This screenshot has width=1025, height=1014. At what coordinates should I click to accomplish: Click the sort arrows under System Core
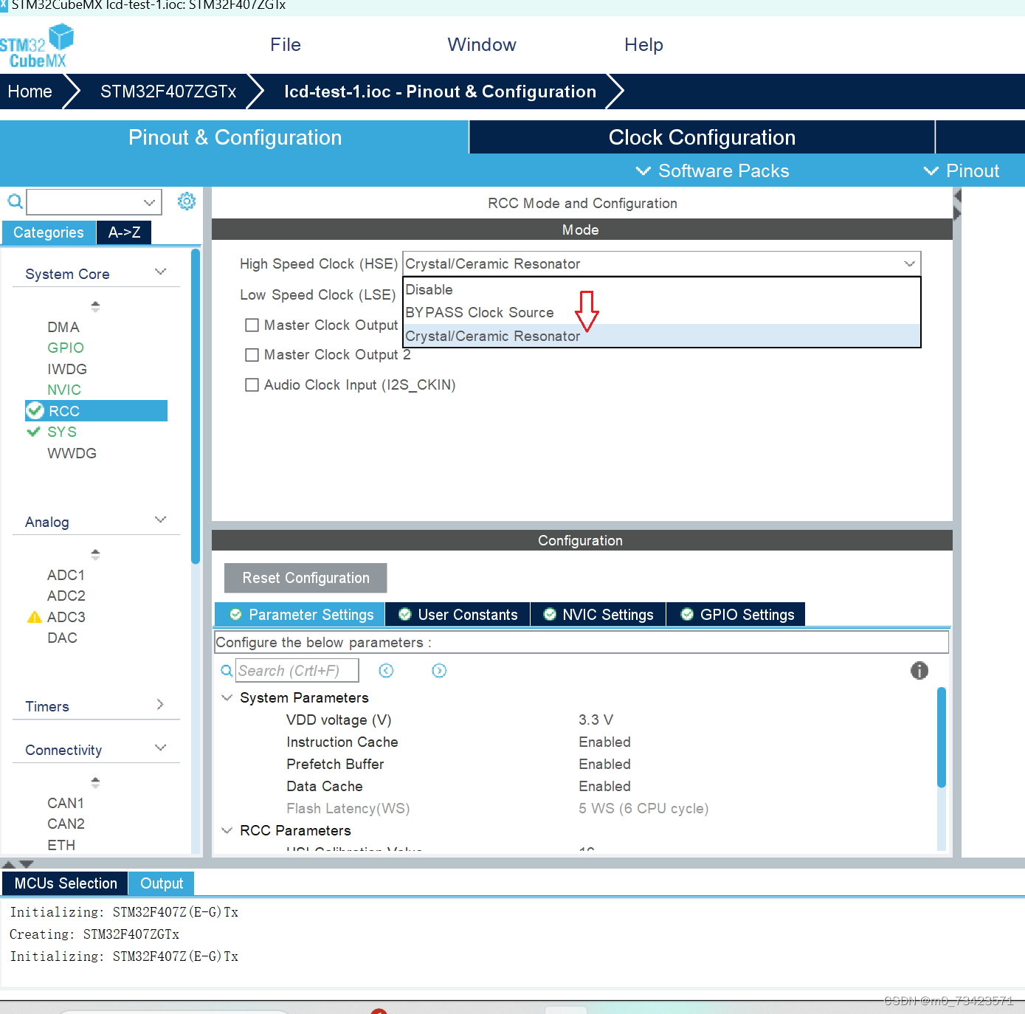click(x=95, y=306)
